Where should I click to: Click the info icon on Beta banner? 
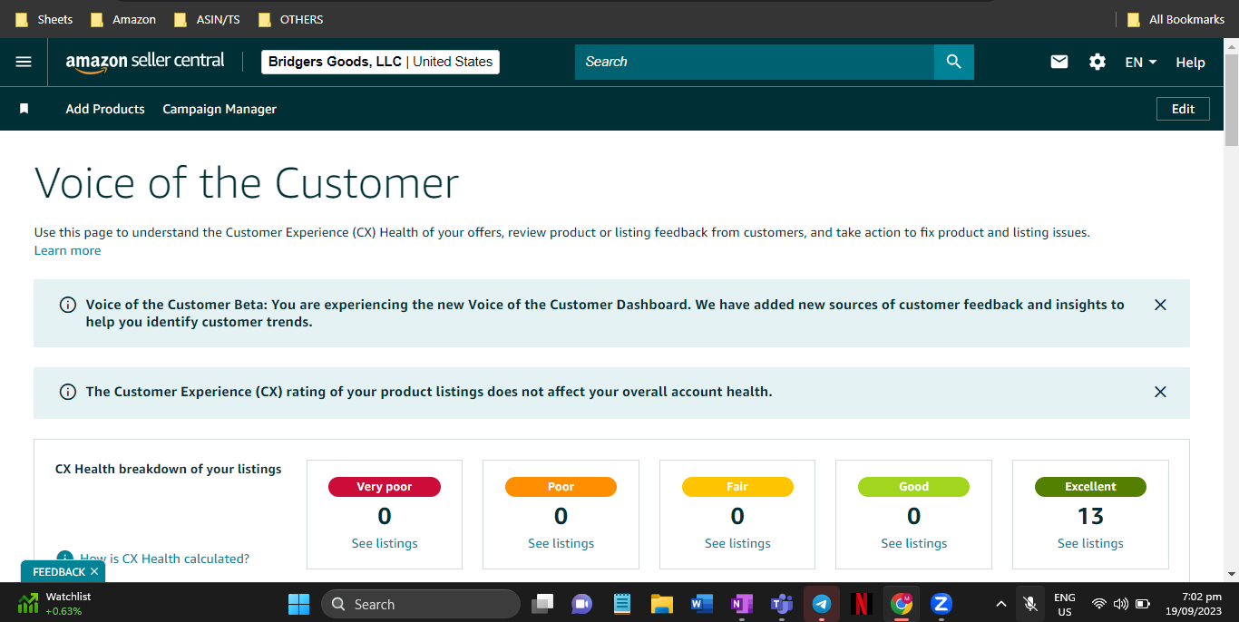pos(67,305)
